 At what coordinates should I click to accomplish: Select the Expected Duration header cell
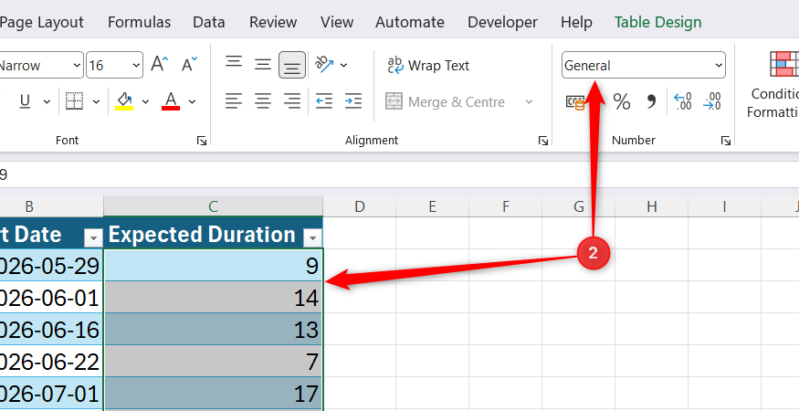[x=213, y=234]
